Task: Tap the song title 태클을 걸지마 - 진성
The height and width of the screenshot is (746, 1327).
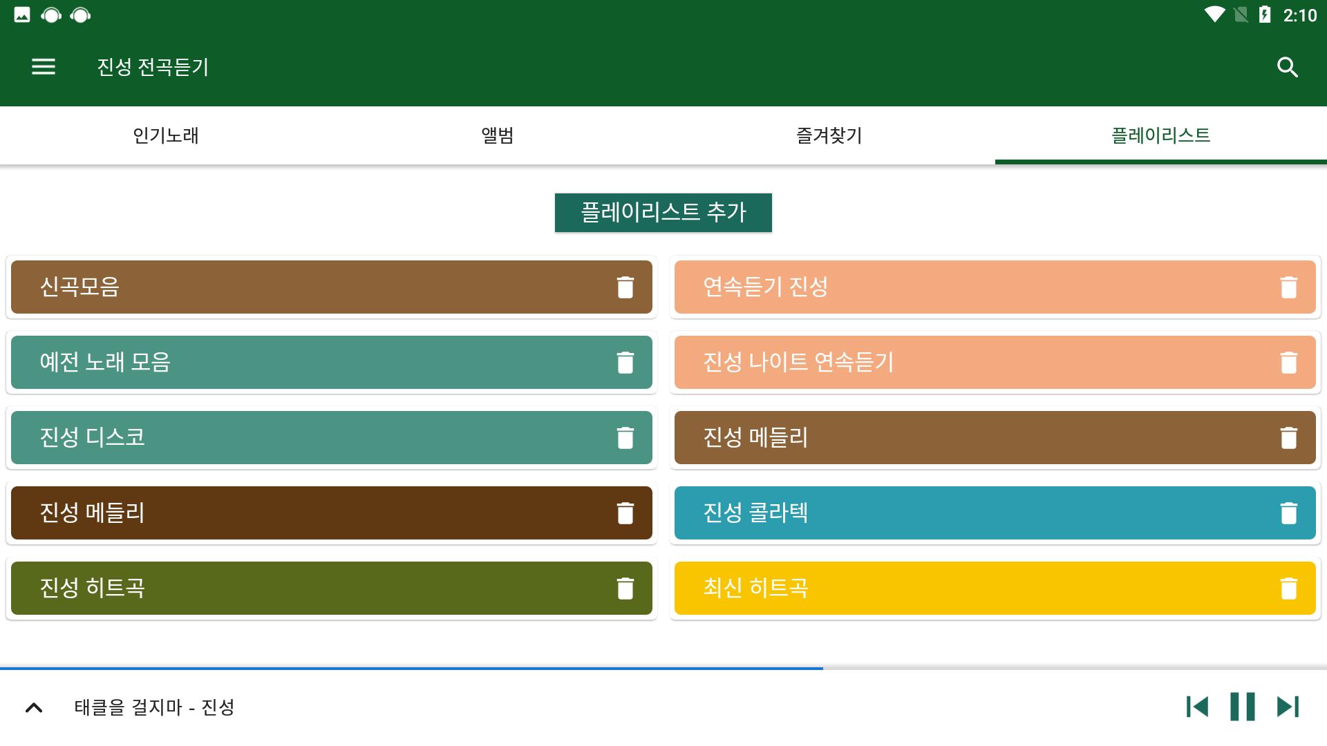Action: (x=155, y=707)
